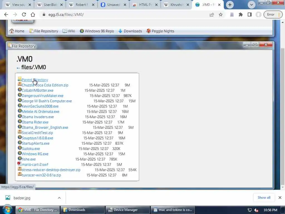Download fishe.exe
285x214 pixels.
point(29,159)
